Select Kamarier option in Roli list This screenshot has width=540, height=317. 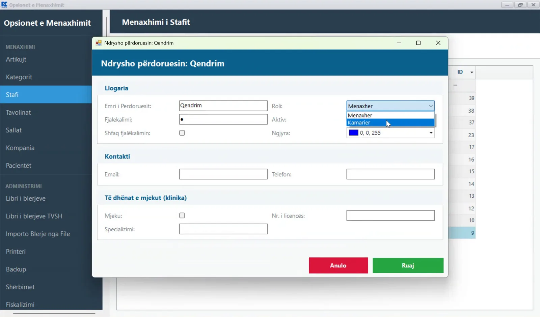[x=390, y=123]
